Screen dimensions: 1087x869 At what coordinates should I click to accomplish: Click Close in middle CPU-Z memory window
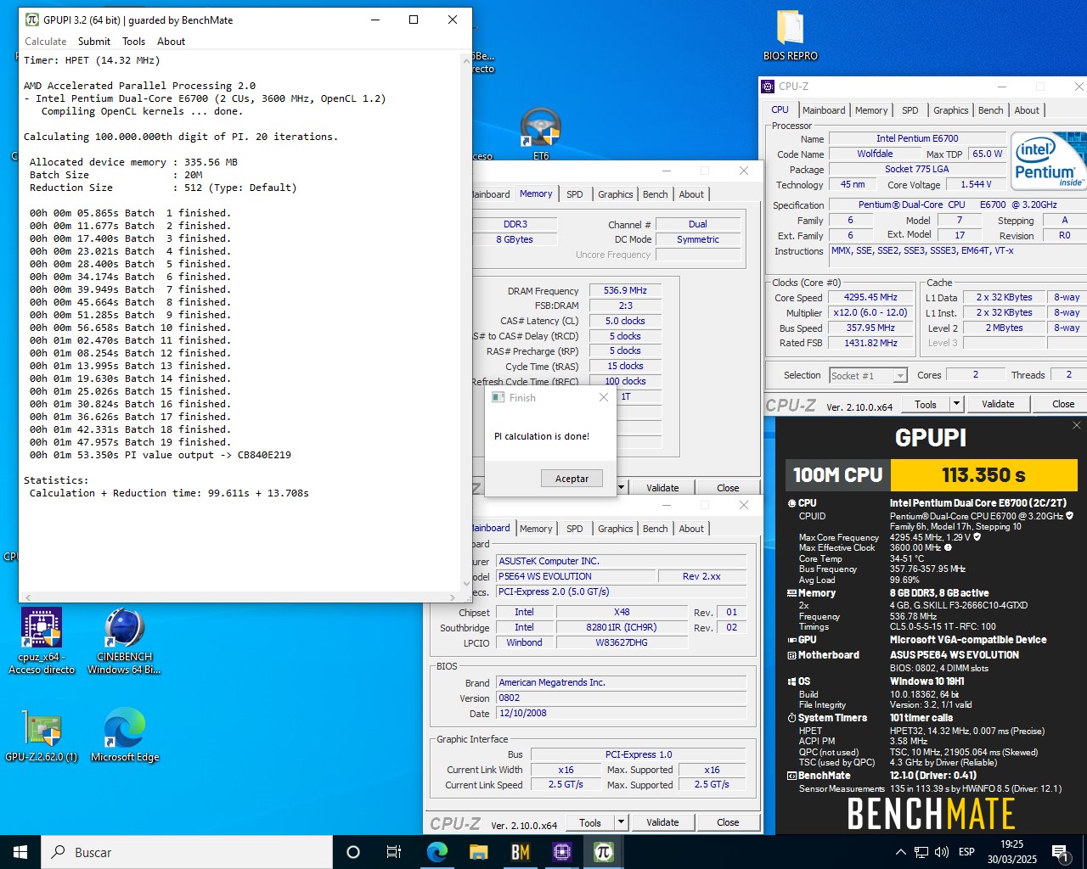(728, 488)
